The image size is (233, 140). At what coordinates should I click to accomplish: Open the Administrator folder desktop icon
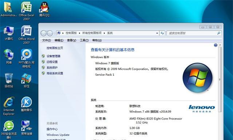[x=8, y=9]
